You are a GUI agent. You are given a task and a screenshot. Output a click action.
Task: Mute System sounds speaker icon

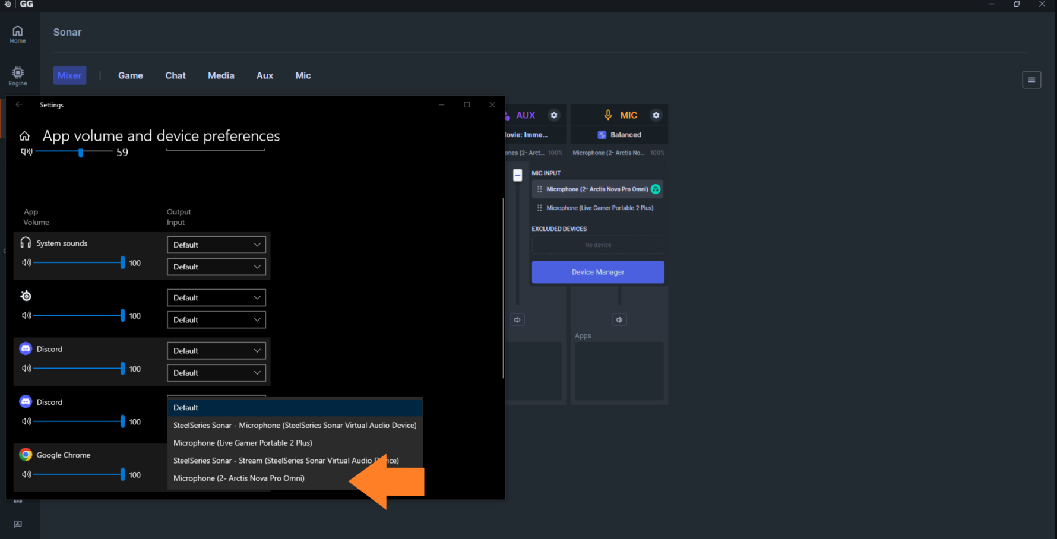tap(27, 262)
